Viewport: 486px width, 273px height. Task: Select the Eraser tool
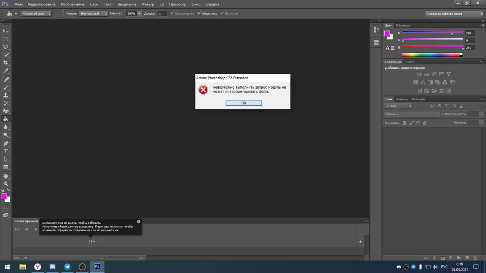click(x=6, y=111)
